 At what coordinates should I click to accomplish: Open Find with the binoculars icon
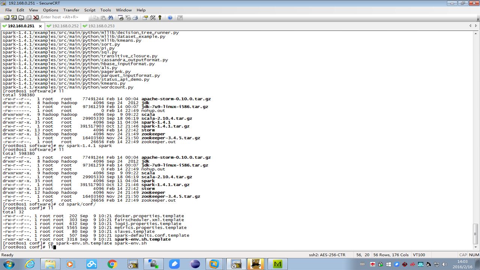tap(111, 18)
